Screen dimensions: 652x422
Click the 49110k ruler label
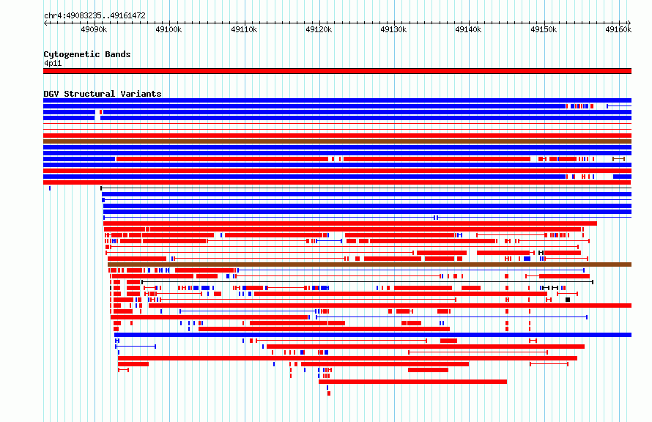tap(244, 29)
